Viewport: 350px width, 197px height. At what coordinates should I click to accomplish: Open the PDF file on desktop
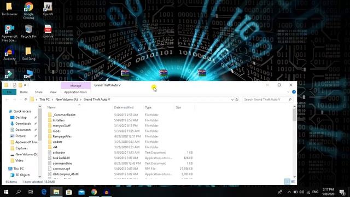(x=48, y=32)
